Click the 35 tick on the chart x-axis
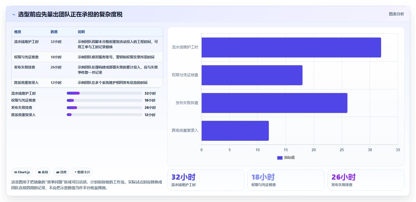The height and width of the screenshot is (202, 416). click(x=398, y=150)
